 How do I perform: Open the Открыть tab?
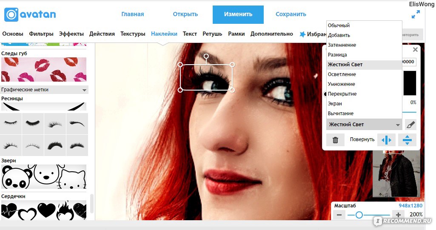click(185, 14)
